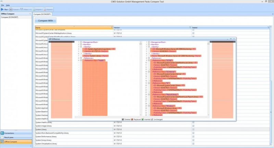Screen dimensions: 274x148
Task: Collapse ManagementPack node in left diff pane
Action: 81,42
